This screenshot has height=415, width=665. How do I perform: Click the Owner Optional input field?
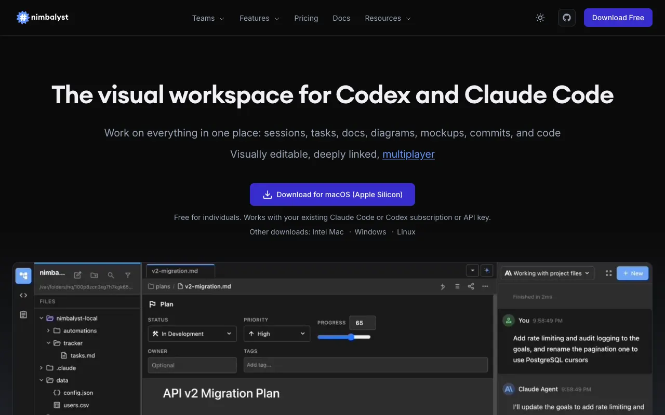pyautogui.click(x=192, y=365)
